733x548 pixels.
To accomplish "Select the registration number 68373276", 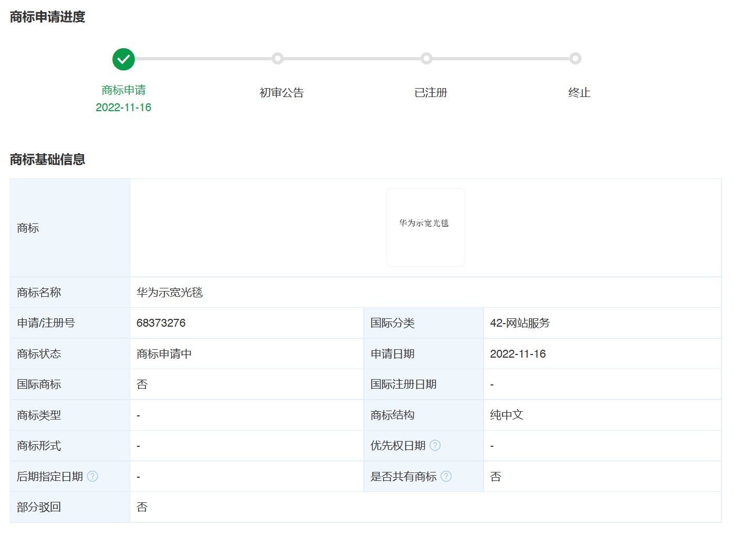I will tap(161, 323).
